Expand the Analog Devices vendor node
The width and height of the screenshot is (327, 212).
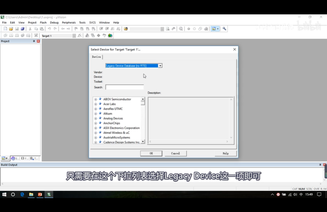96,118
